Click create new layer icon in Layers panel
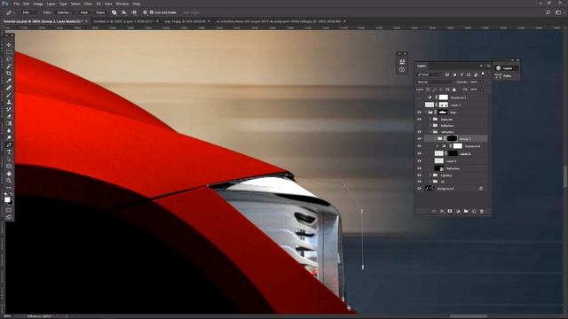The image size is (568, 319). (x=474, y=211)
